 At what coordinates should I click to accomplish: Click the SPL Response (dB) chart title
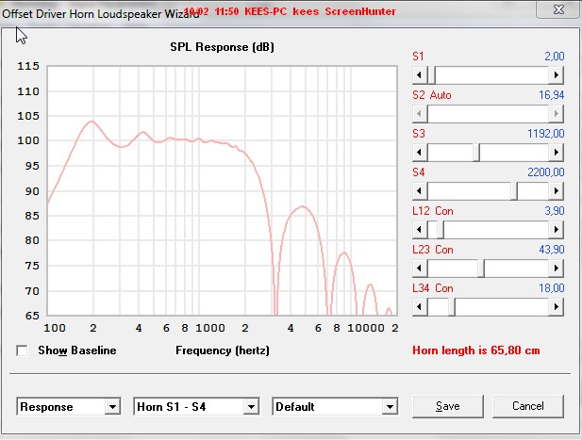click(222, 47)
